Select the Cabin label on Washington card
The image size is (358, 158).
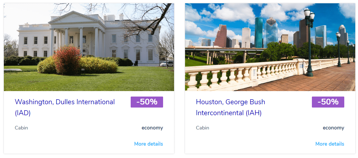pyautogui.click(x=21, y=128)
